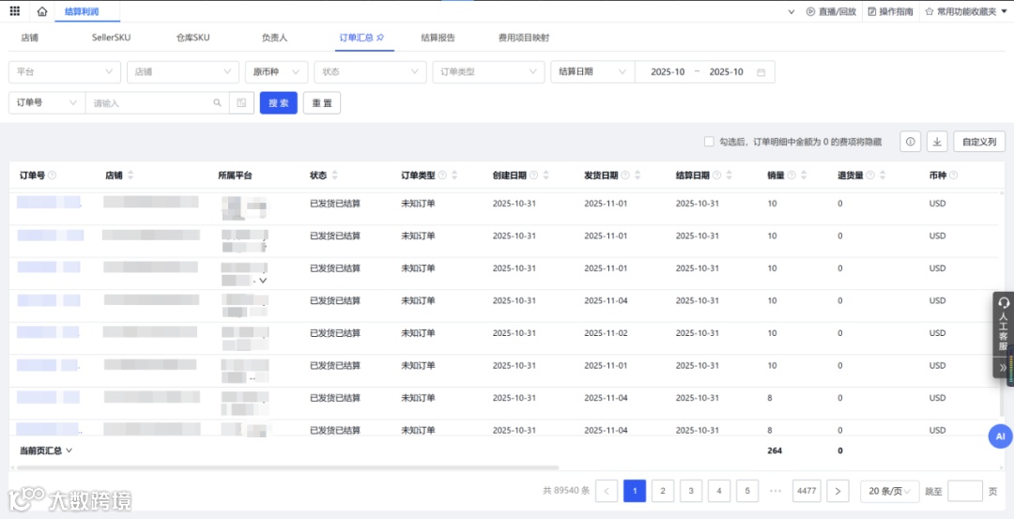The width and height of the screenshot is (1014, 519).
Task: Click the calendar icon in date range
Action: pyautogui.click(x=761, y=72)
